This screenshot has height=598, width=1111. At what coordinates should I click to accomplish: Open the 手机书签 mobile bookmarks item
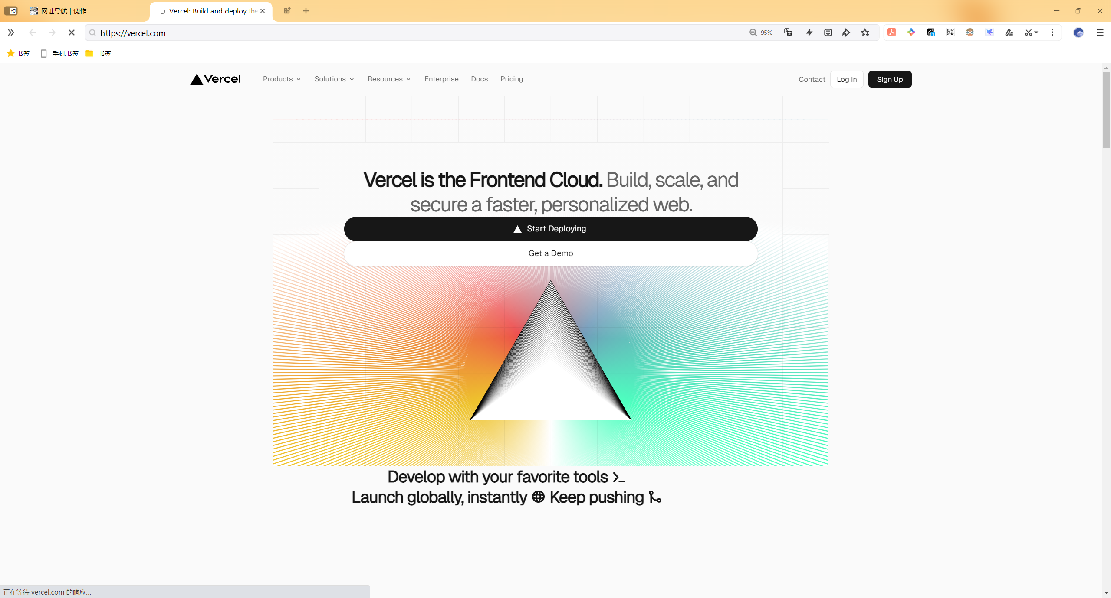59,53
